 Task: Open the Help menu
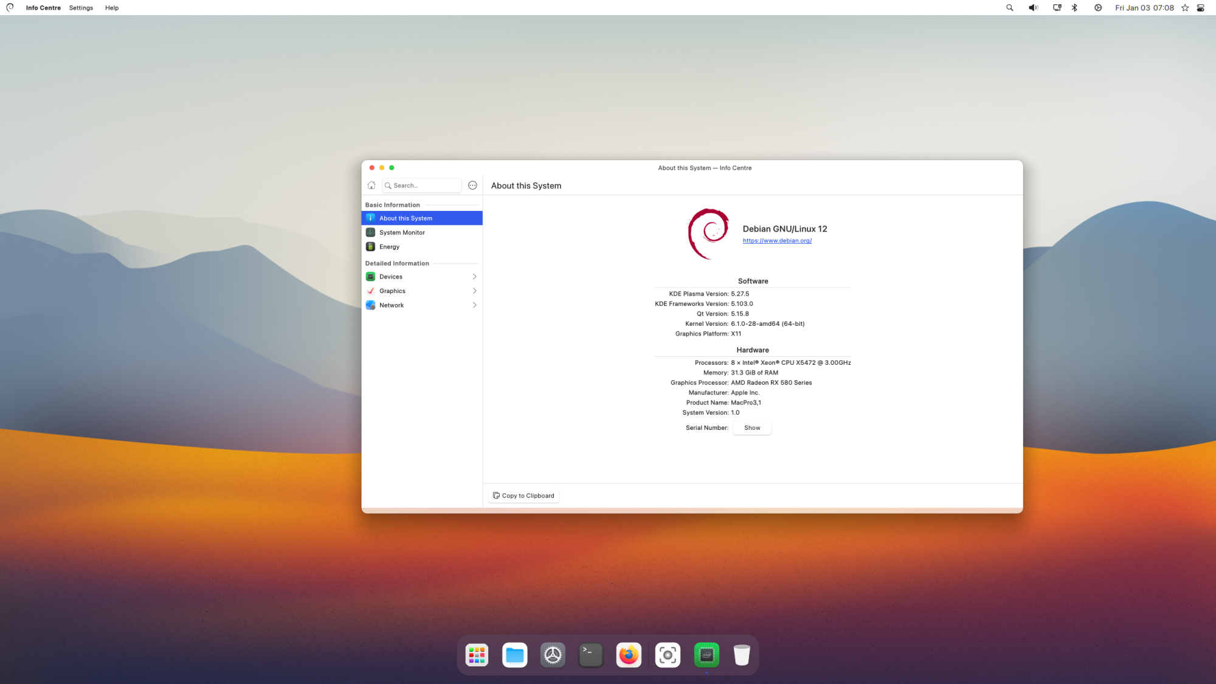(112, 8)
